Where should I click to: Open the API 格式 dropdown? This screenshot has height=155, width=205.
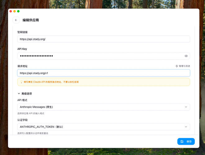[103, 107]
